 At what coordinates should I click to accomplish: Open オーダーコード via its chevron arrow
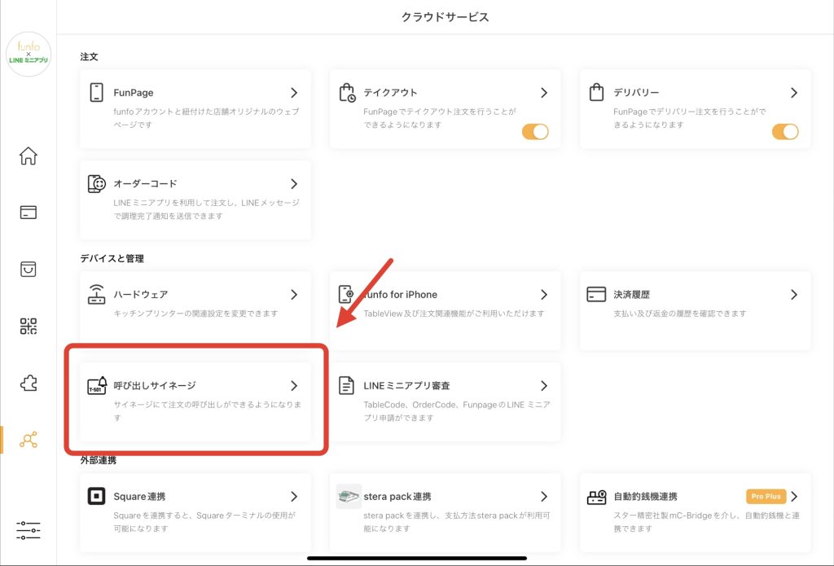coord(294,183)
